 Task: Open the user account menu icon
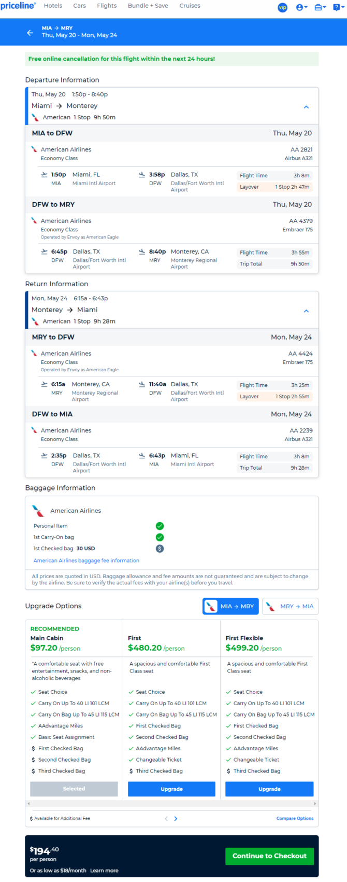pos(301,7)
